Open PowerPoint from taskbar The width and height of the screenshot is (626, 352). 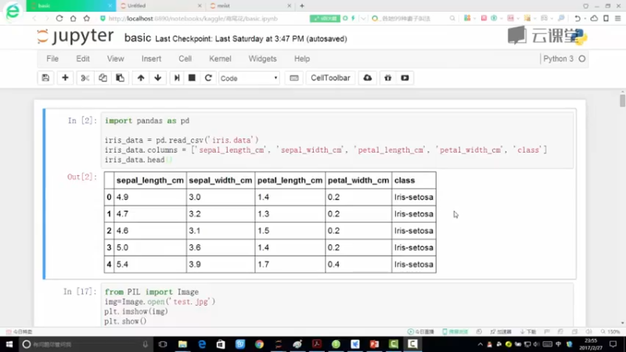(374, 344)
